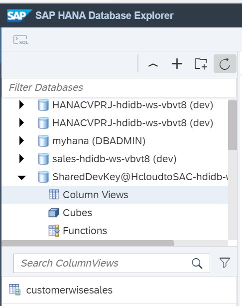This screenshot has width=242, height=306.
Task: Open the filter funnel icon
Action: pyautogui.click(x=225, y=263)
